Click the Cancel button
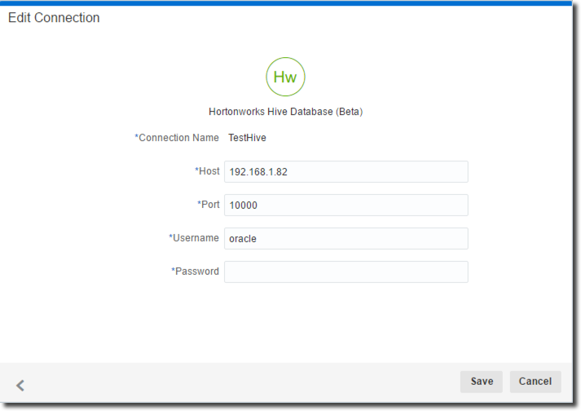The image size is (581, 411). coord(535,382)
